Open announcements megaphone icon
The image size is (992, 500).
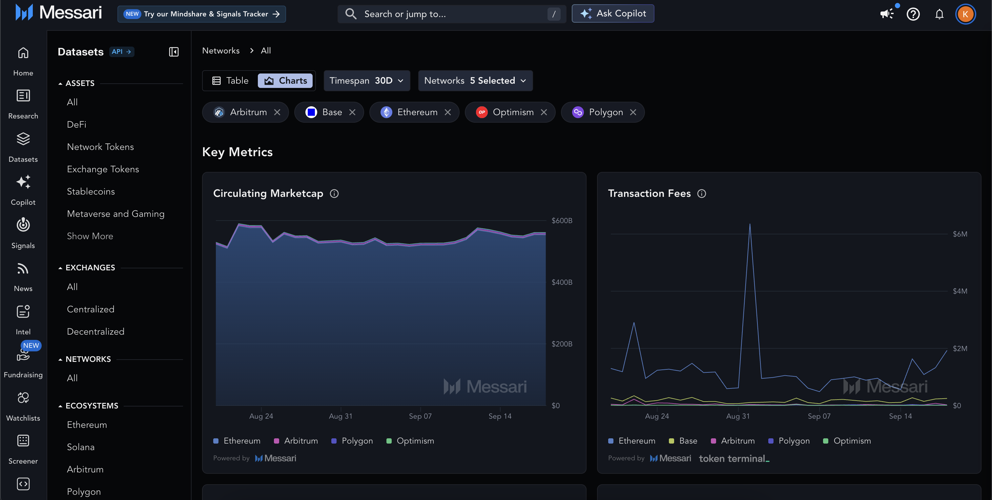click(887, 14)
